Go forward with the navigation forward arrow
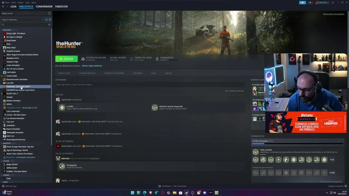Image resolution: width=349 pixels, height=196 pixels. pyautogui.click(x=7, y=6)
